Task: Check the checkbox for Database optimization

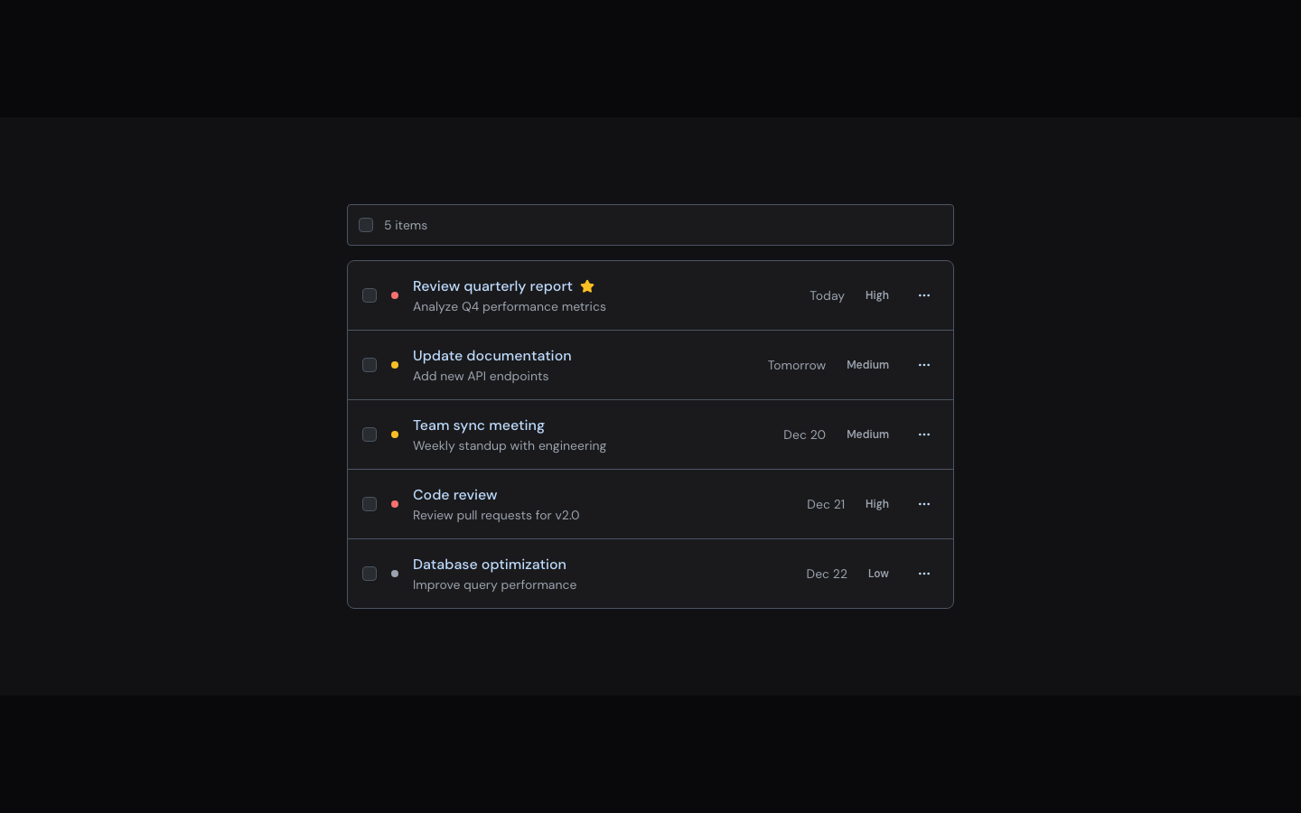Action: coord(370,574)
